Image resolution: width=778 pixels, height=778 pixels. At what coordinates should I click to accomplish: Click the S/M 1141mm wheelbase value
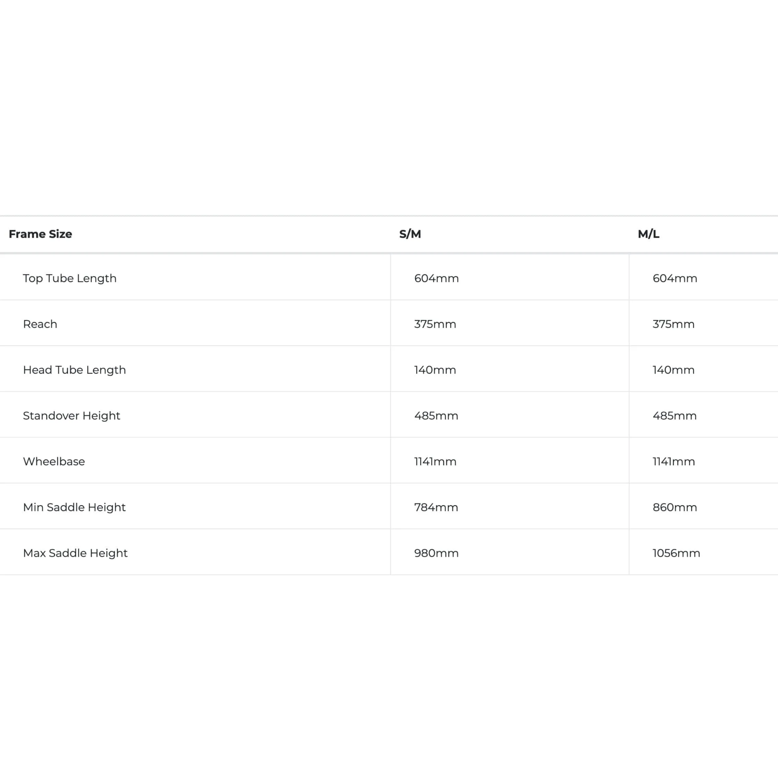[435, 461]
